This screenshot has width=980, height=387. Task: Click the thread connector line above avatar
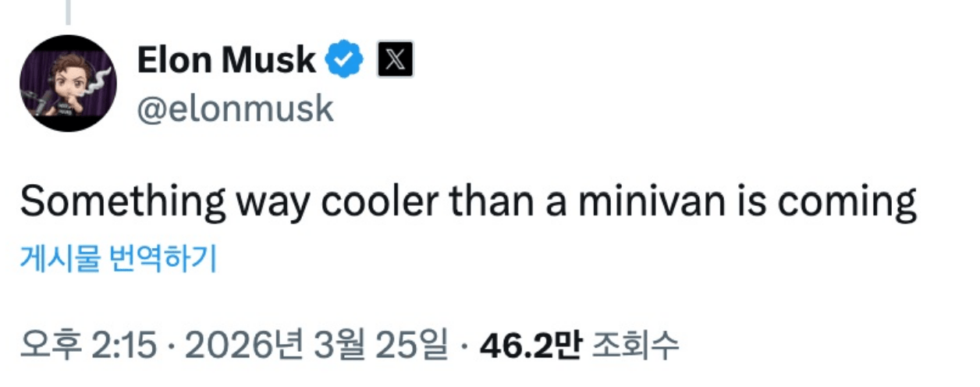(69, 9)
